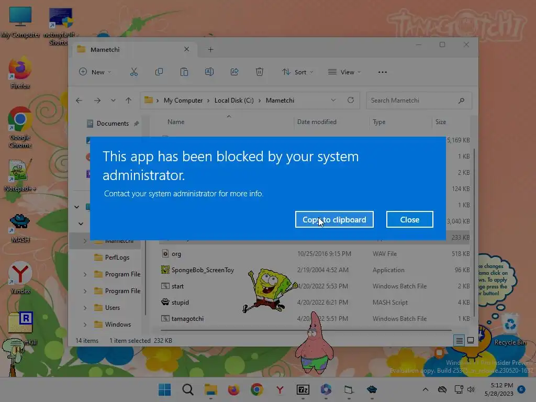Open the clock and date 5:12 PM
This screenshot has width=536, height=402.
[x=499, y=389]
